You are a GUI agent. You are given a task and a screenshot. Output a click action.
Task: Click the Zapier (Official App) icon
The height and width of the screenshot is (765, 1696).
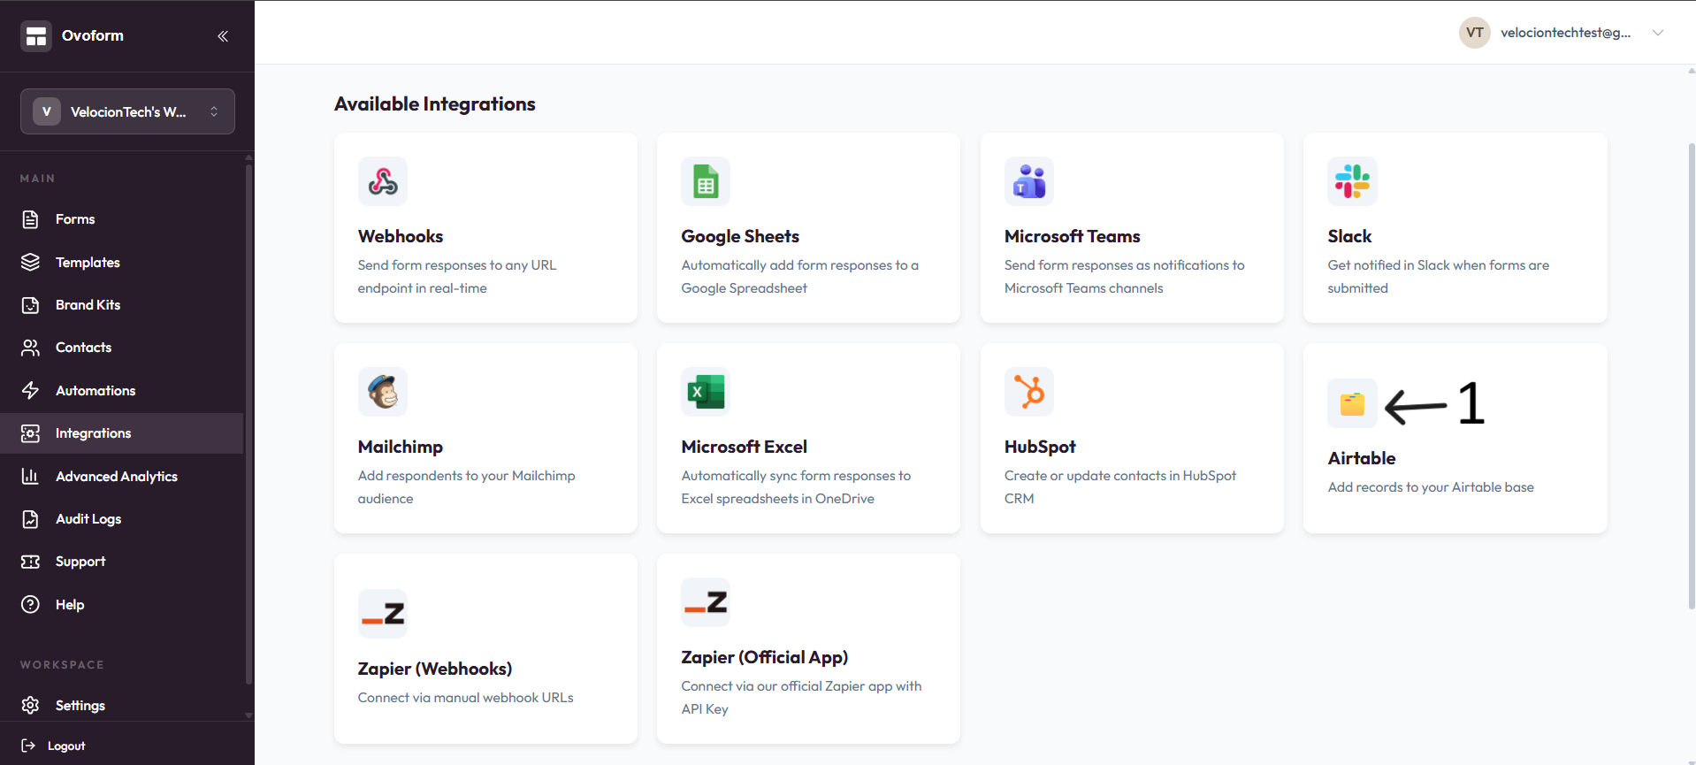(706, 602)
